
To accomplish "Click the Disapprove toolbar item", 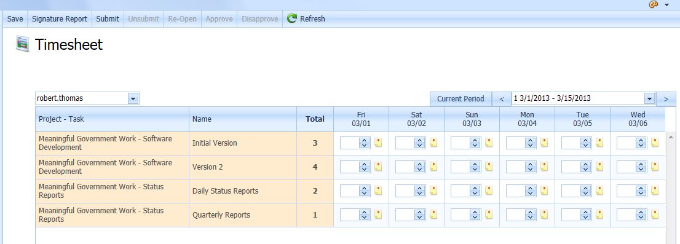I will pos(260,19).
